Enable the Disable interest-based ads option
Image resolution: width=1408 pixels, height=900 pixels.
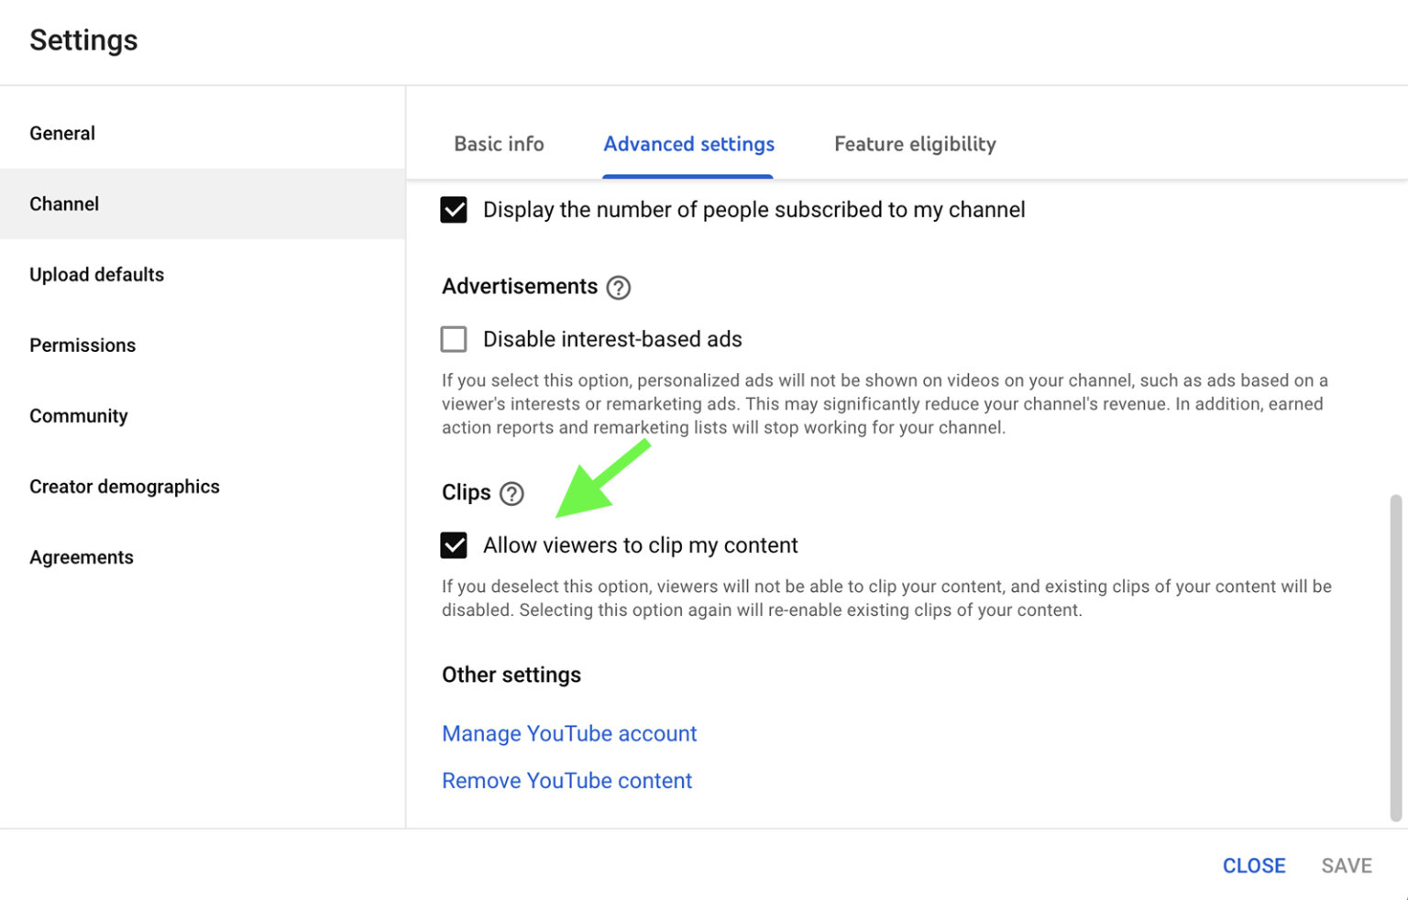tap(454, 338)
